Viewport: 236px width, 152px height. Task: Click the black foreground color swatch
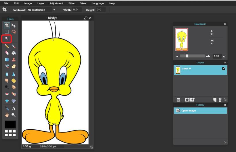pos(10,124)
